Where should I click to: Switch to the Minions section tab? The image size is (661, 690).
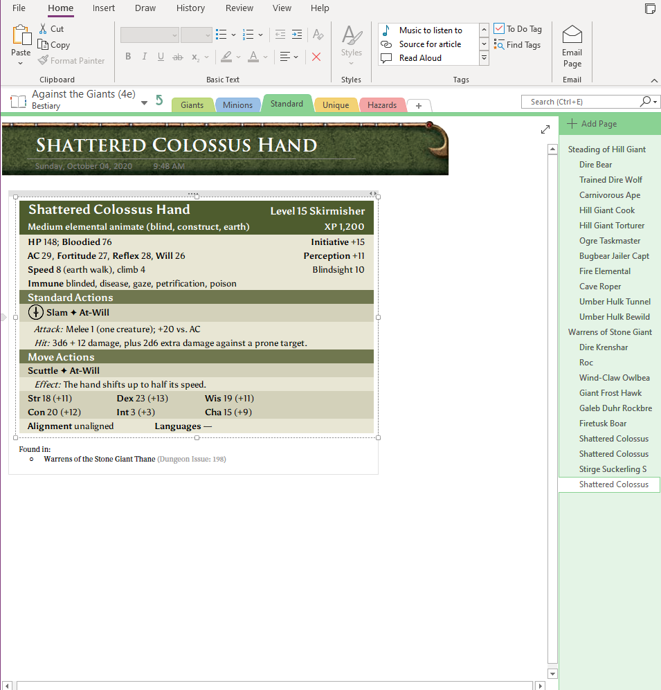point(237,105)
